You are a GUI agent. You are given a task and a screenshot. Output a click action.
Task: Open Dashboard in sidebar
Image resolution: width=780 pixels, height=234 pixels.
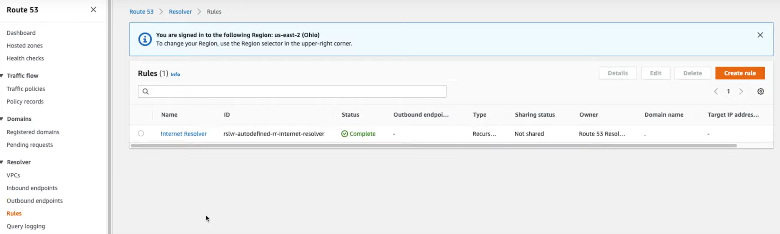click(x=21, y=33)
